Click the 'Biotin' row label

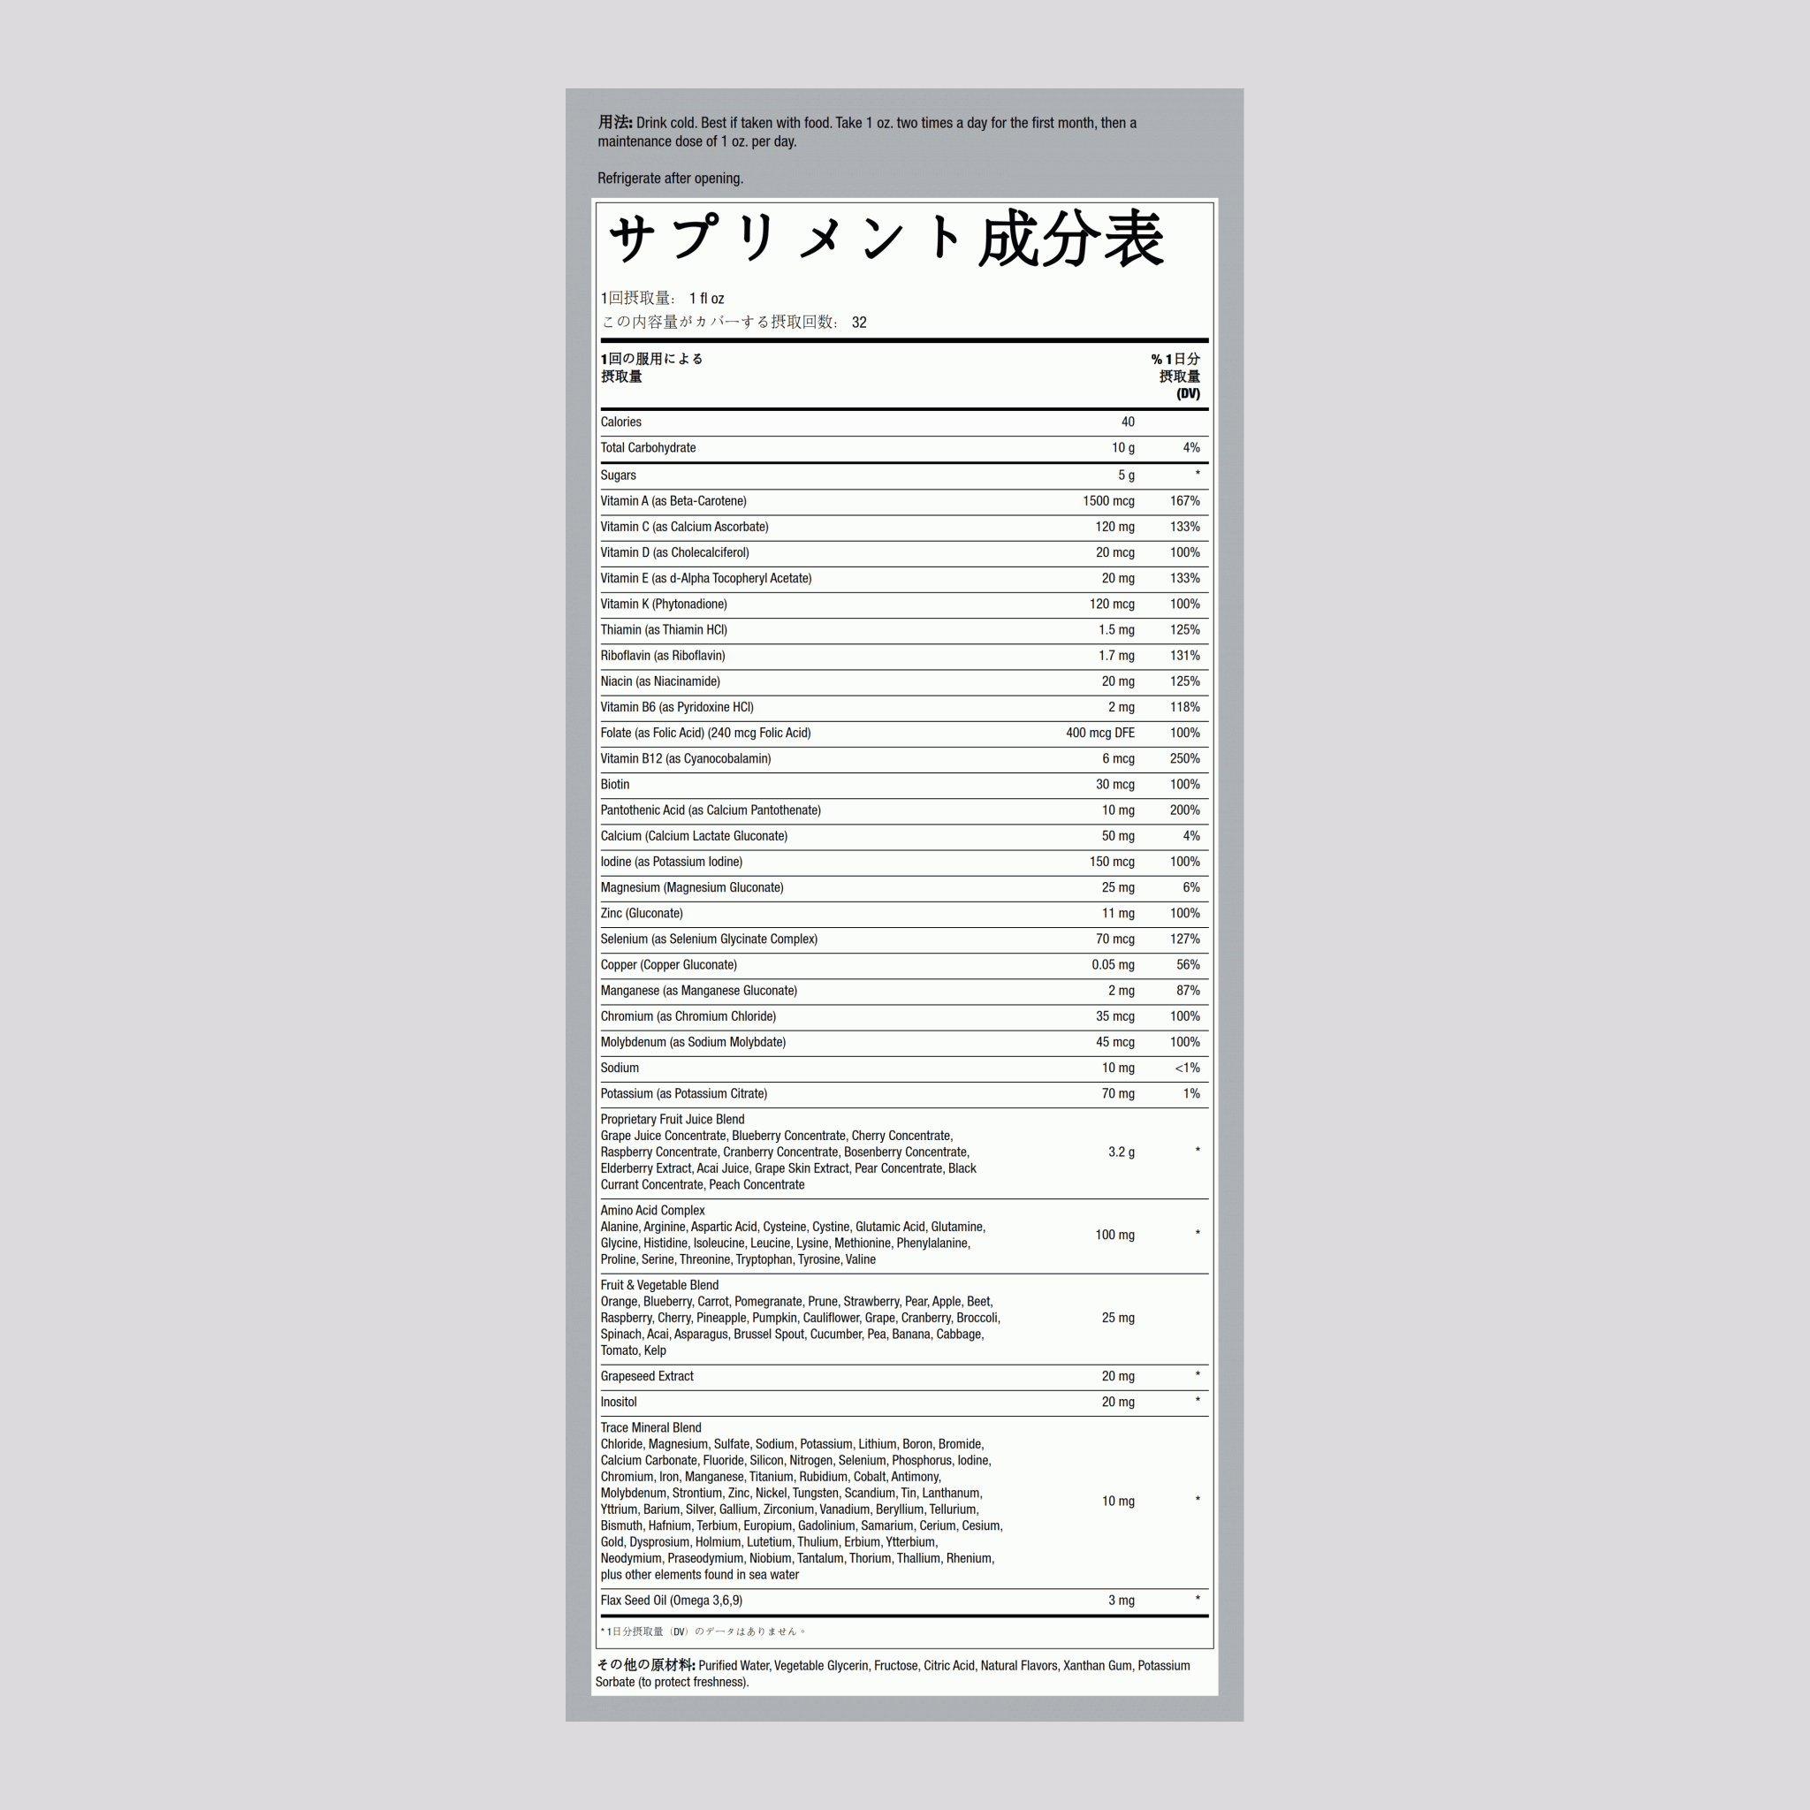point(614,784)
